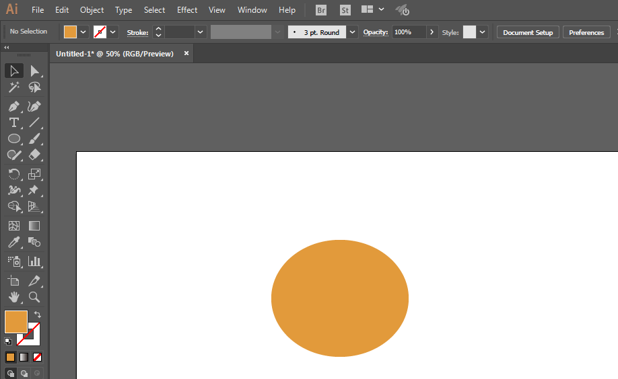Screen dimensions: 618x379
Task: Switch paint mode to Gradient
Action: [x=24, y=357]
